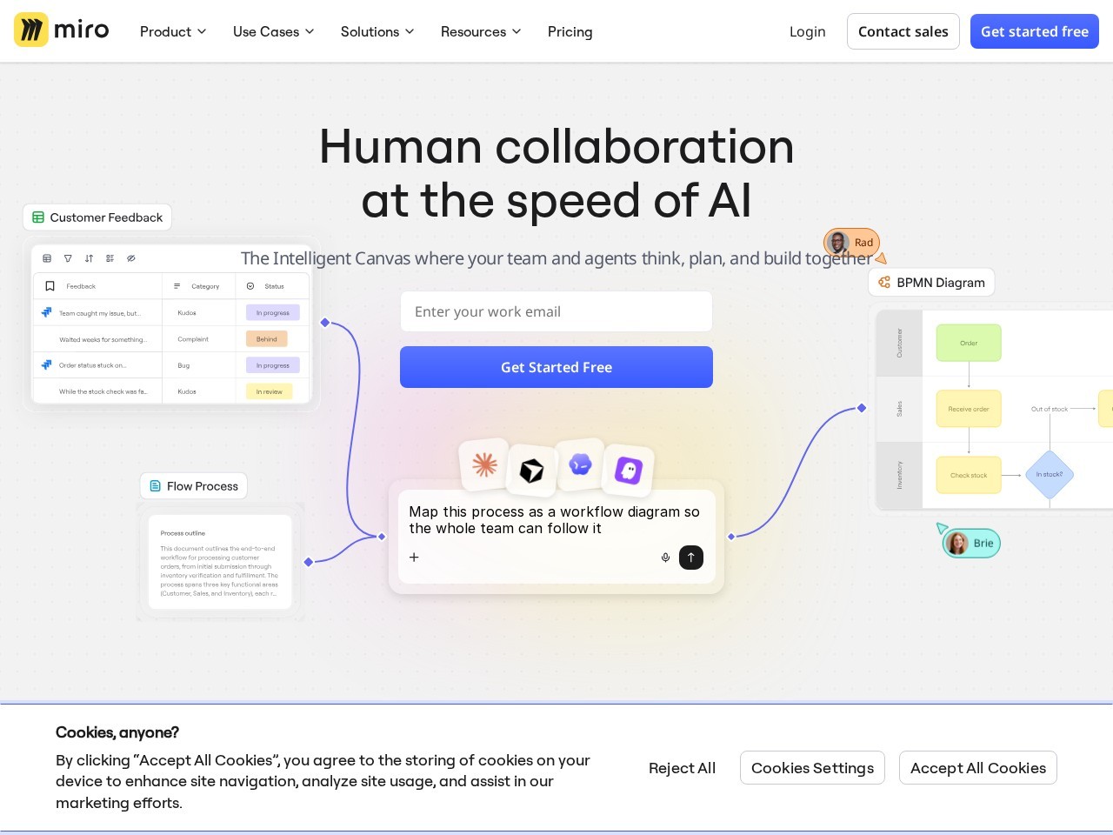Open Cookies Settings
Screen dimensions: 1113x835
(x=812, y=768)
